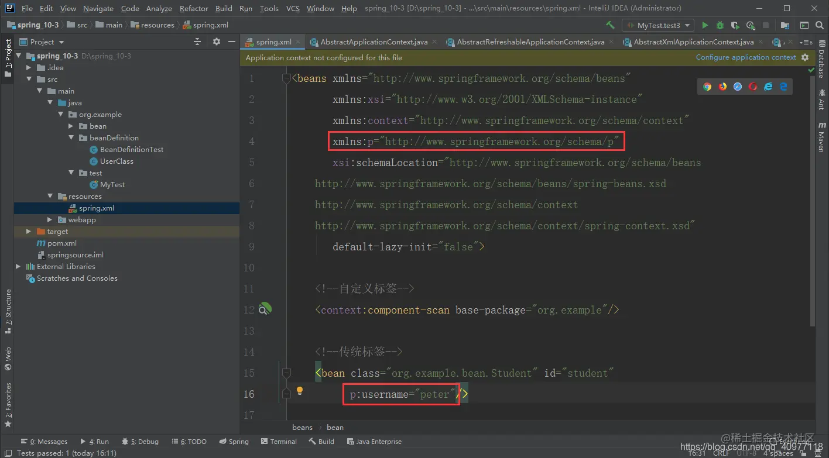The width and height of the screenshot is (829, 458).
Task: Open the Refactor menu
Action: tap(194, 8)
